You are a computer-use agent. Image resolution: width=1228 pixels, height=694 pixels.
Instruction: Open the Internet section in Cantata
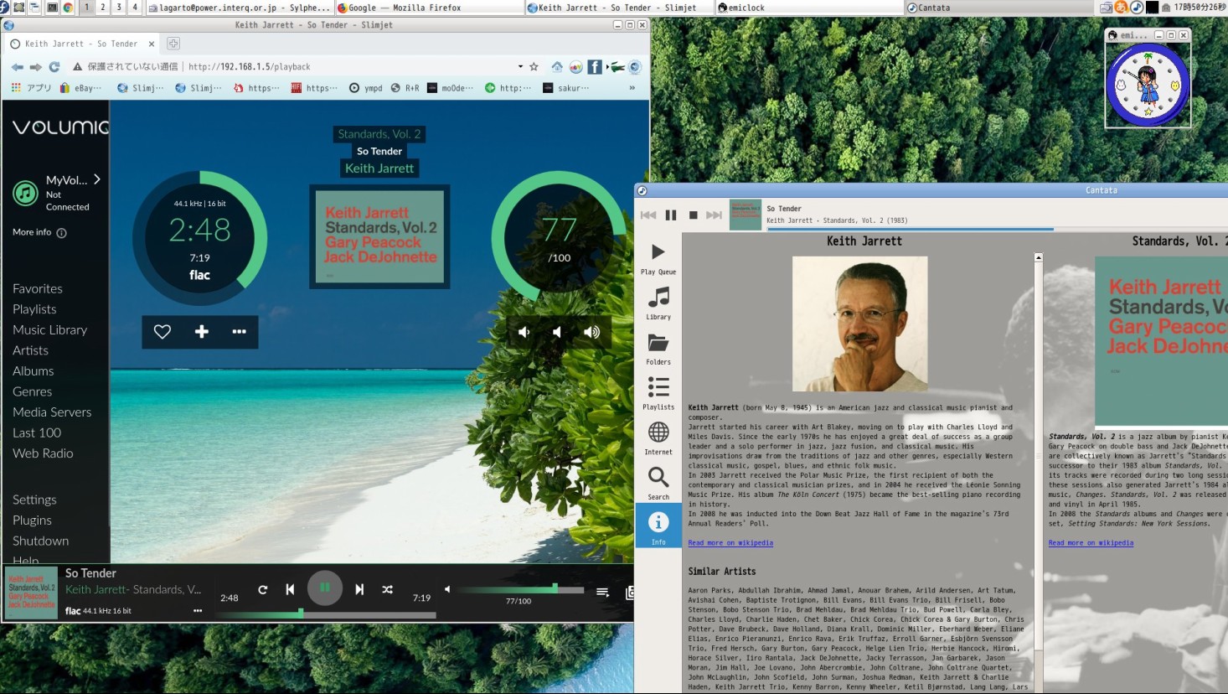(x=658, y=438)
